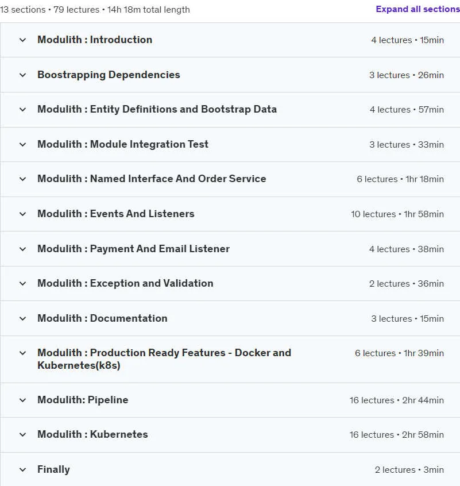Expand the Finally section chevron
Viewport: 460px width, 486px height.
(x=22, y=469)
